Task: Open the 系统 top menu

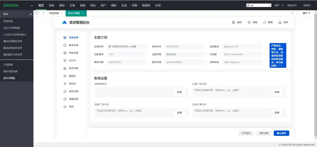Action: 52,6
